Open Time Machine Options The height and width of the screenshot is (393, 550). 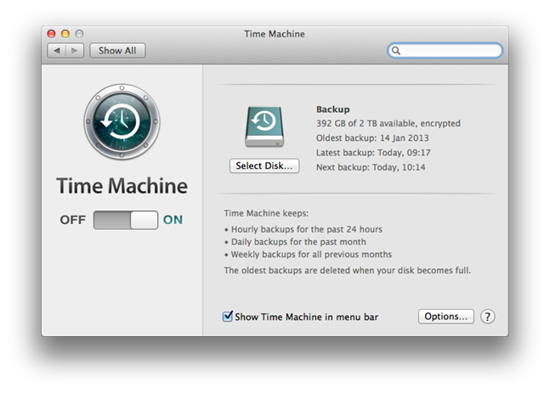(x=445, y=317)
